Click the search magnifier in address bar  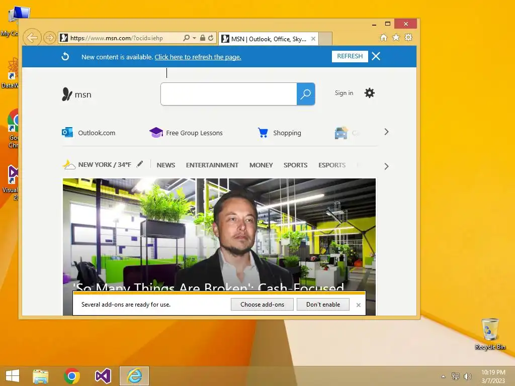(x=186, y=38)
